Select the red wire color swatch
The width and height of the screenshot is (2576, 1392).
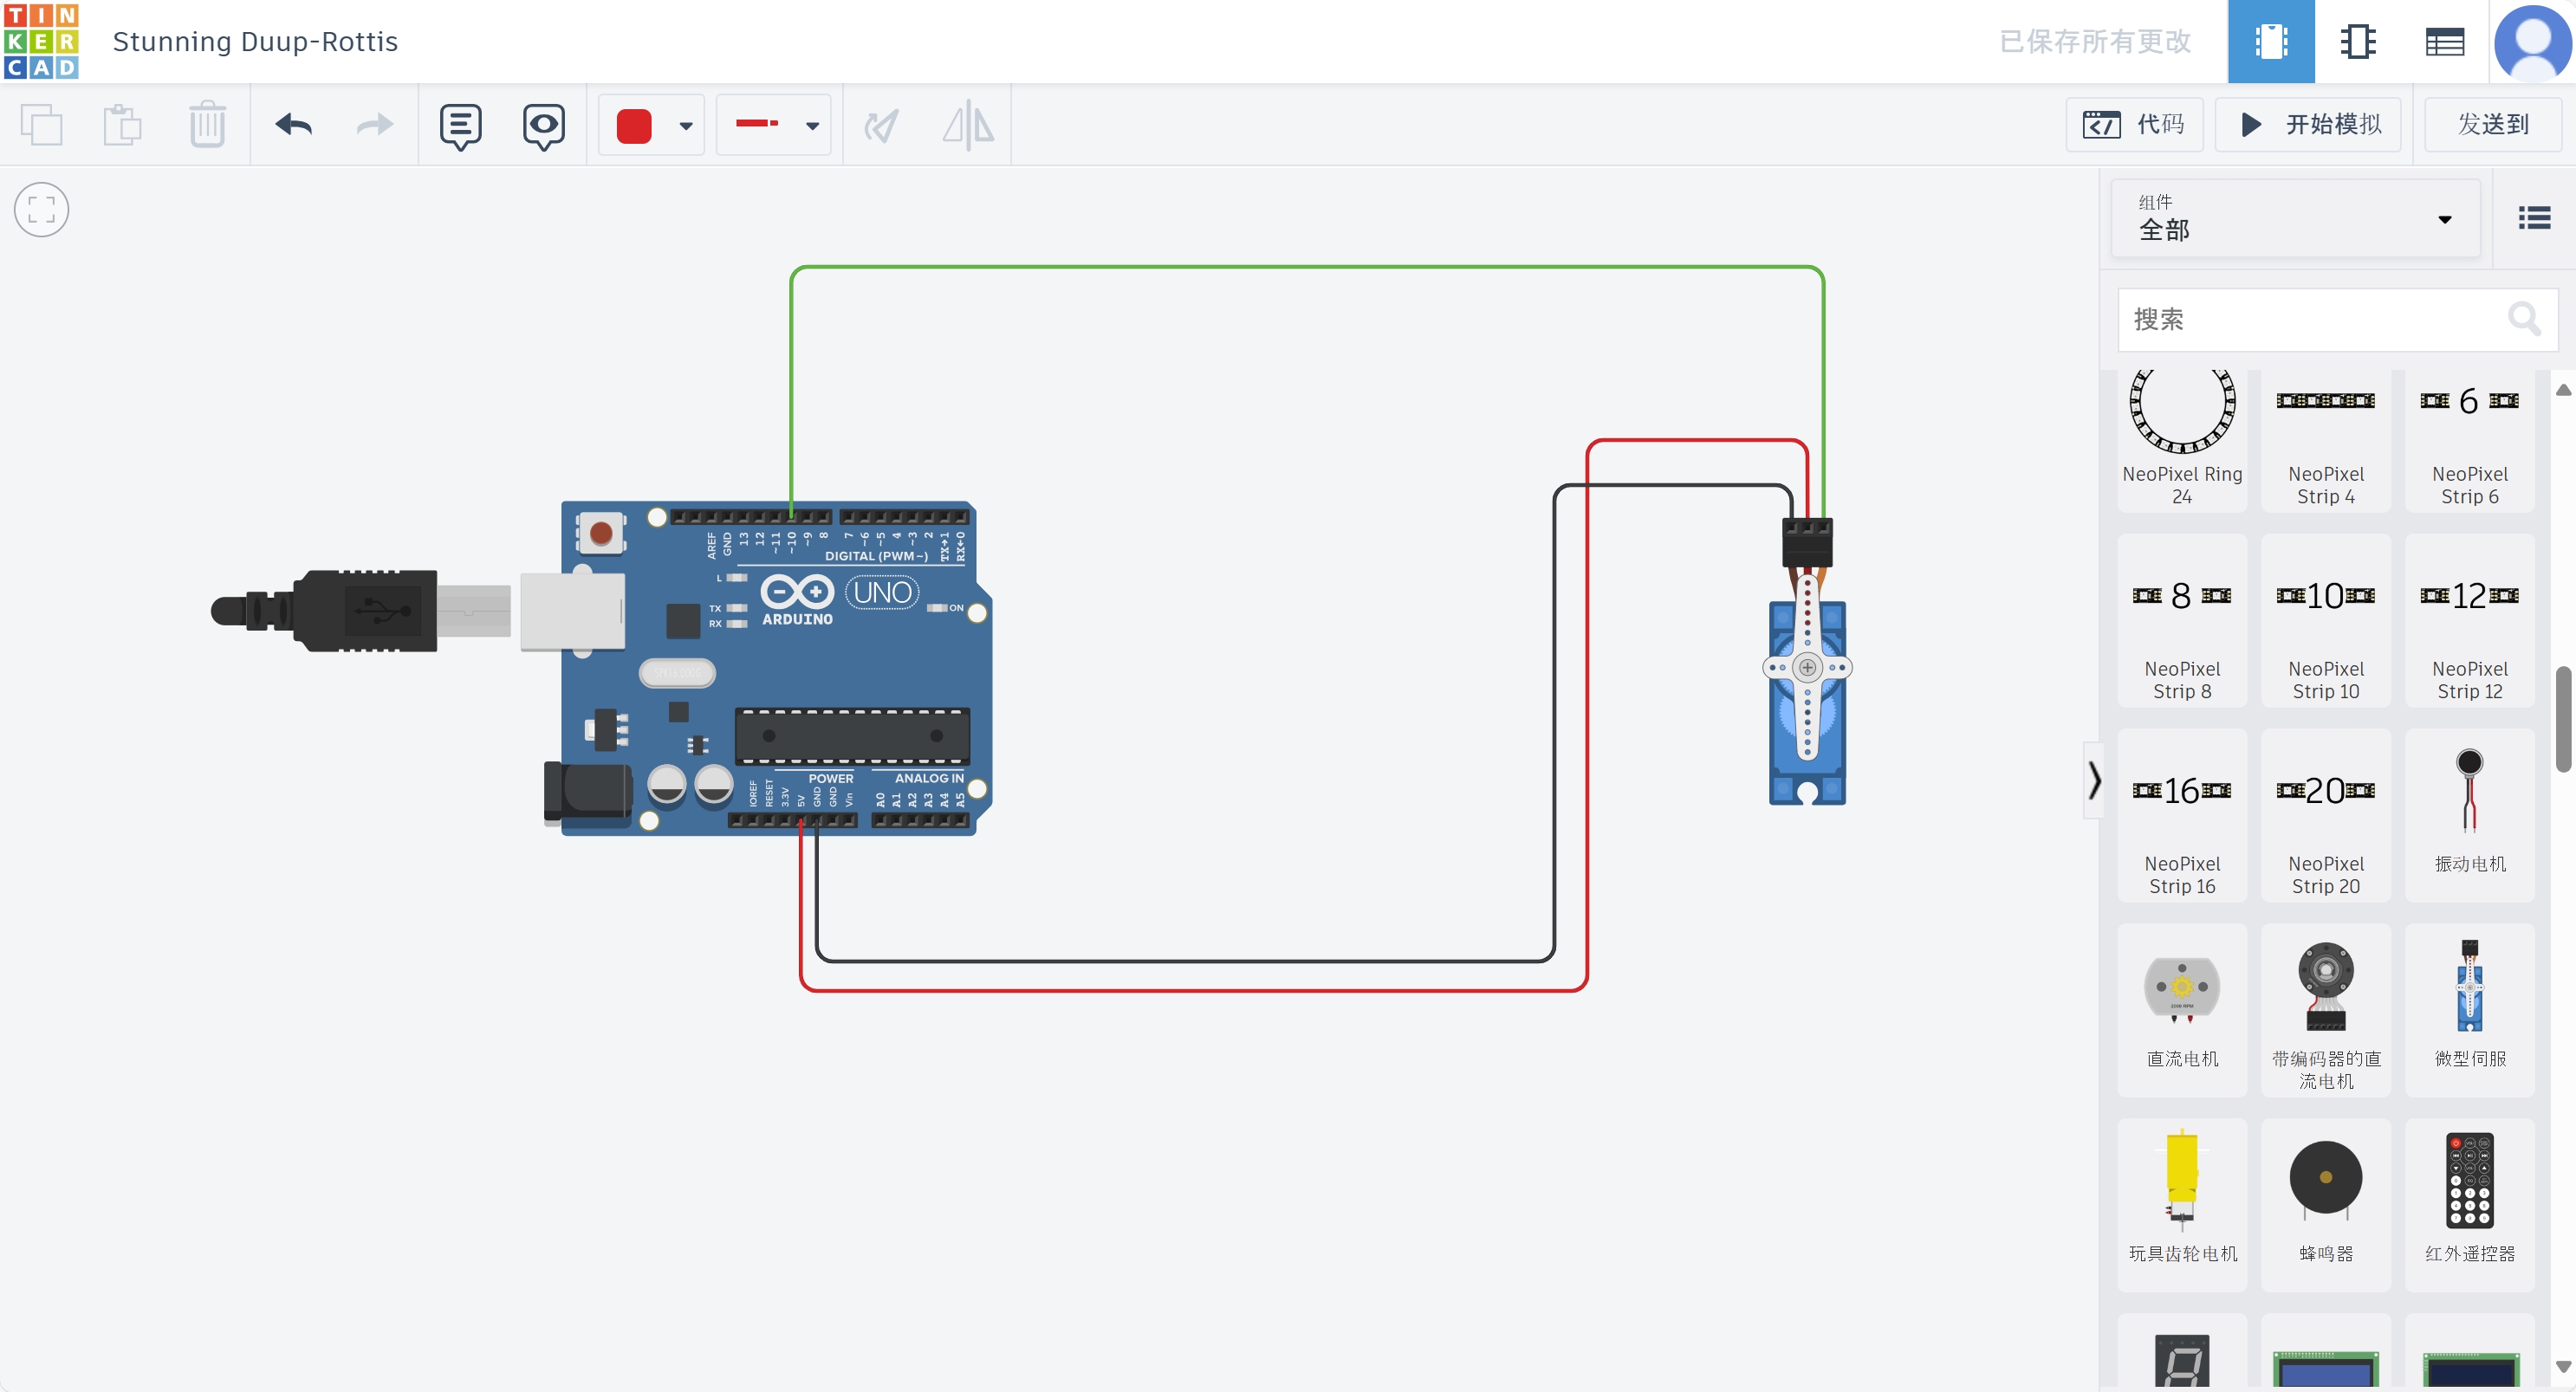point(634,126)
